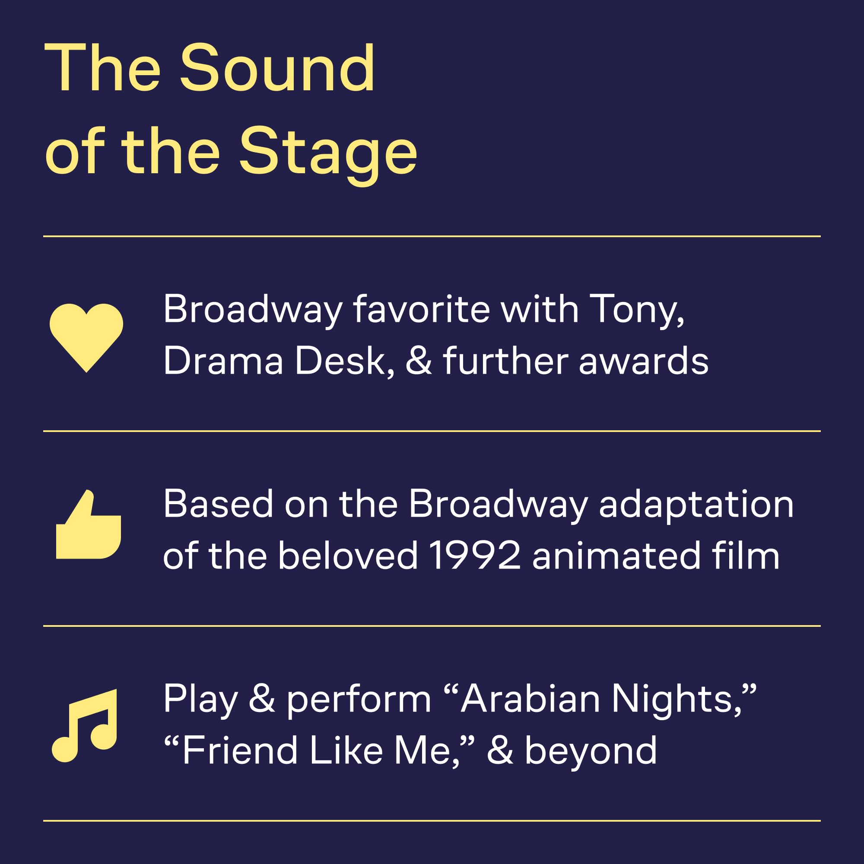Select the music note icon
Screen dimensions: 864x864
tap(86, 725)
